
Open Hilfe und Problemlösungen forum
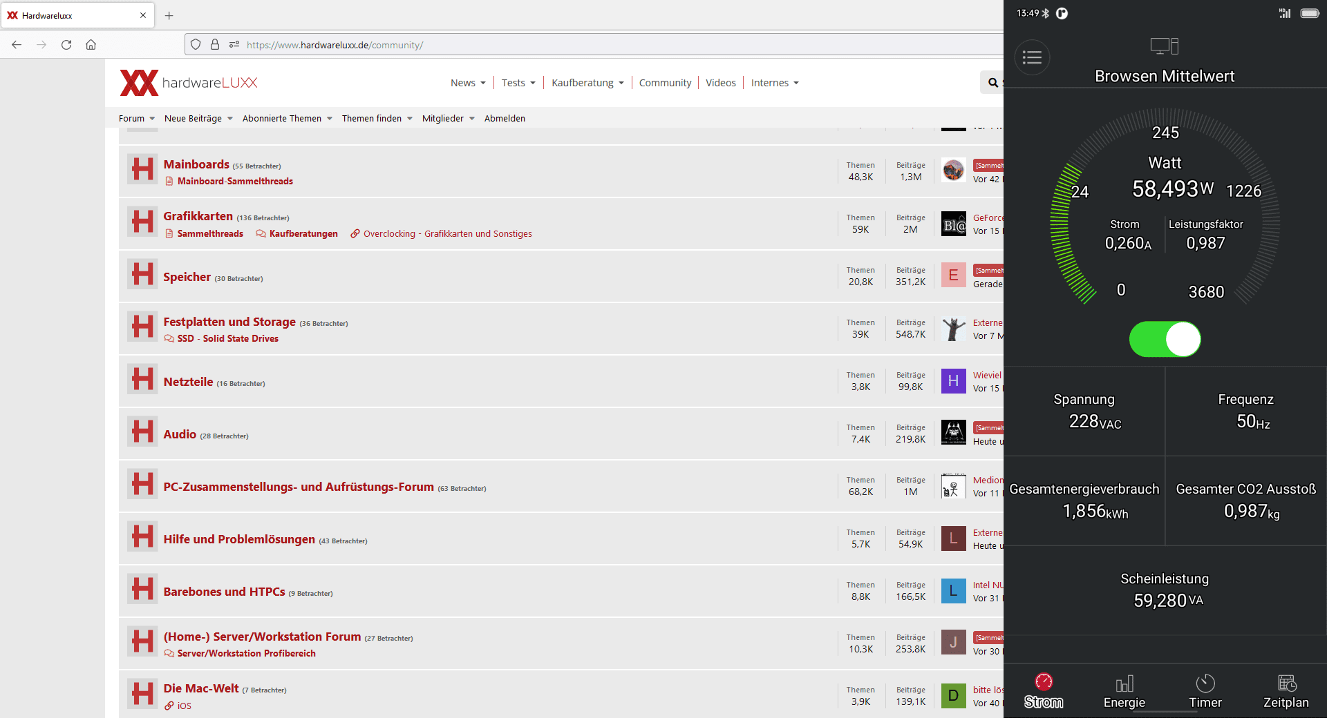click(239, 539)
